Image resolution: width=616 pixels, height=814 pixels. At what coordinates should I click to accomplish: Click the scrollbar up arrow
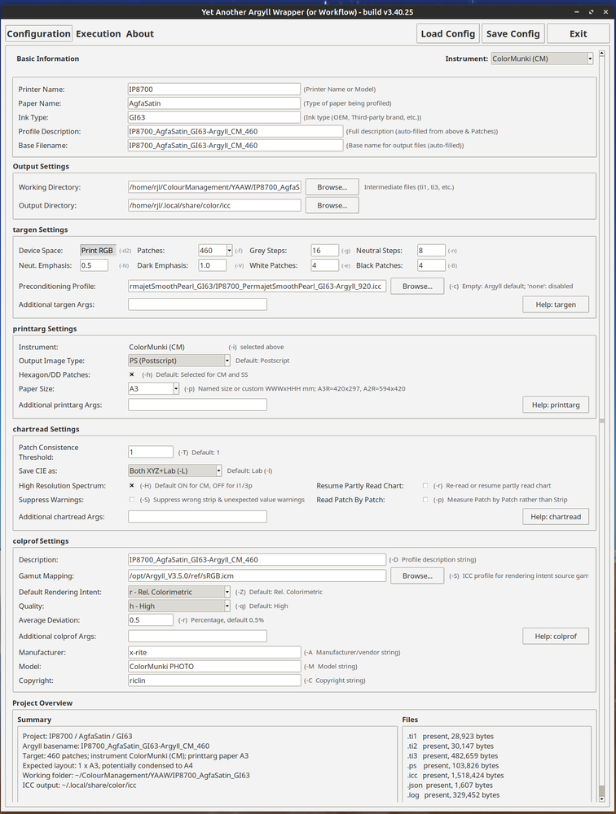tap(602, 53)
